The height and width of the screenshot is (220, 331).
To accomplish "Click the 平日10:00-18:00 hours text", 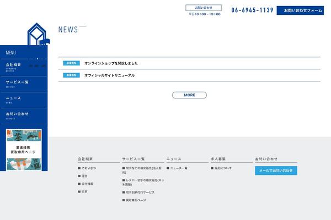I will [x=205, y=14].
